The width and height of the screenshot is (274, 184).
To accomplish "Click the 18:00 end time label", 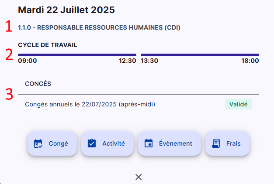I will 250,61.
